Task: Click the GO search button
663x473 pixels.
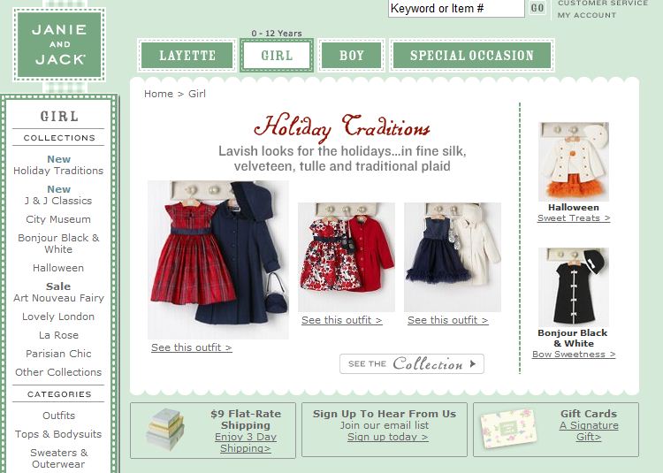Action: (537, 8)
